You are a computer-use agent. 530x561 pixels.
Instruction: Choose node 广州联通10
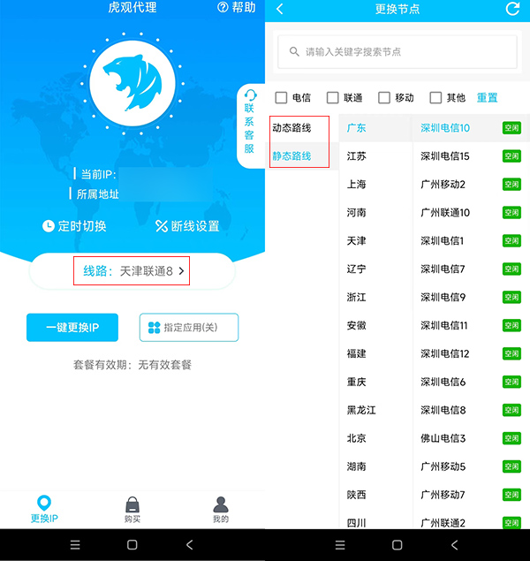coord(445,213)
